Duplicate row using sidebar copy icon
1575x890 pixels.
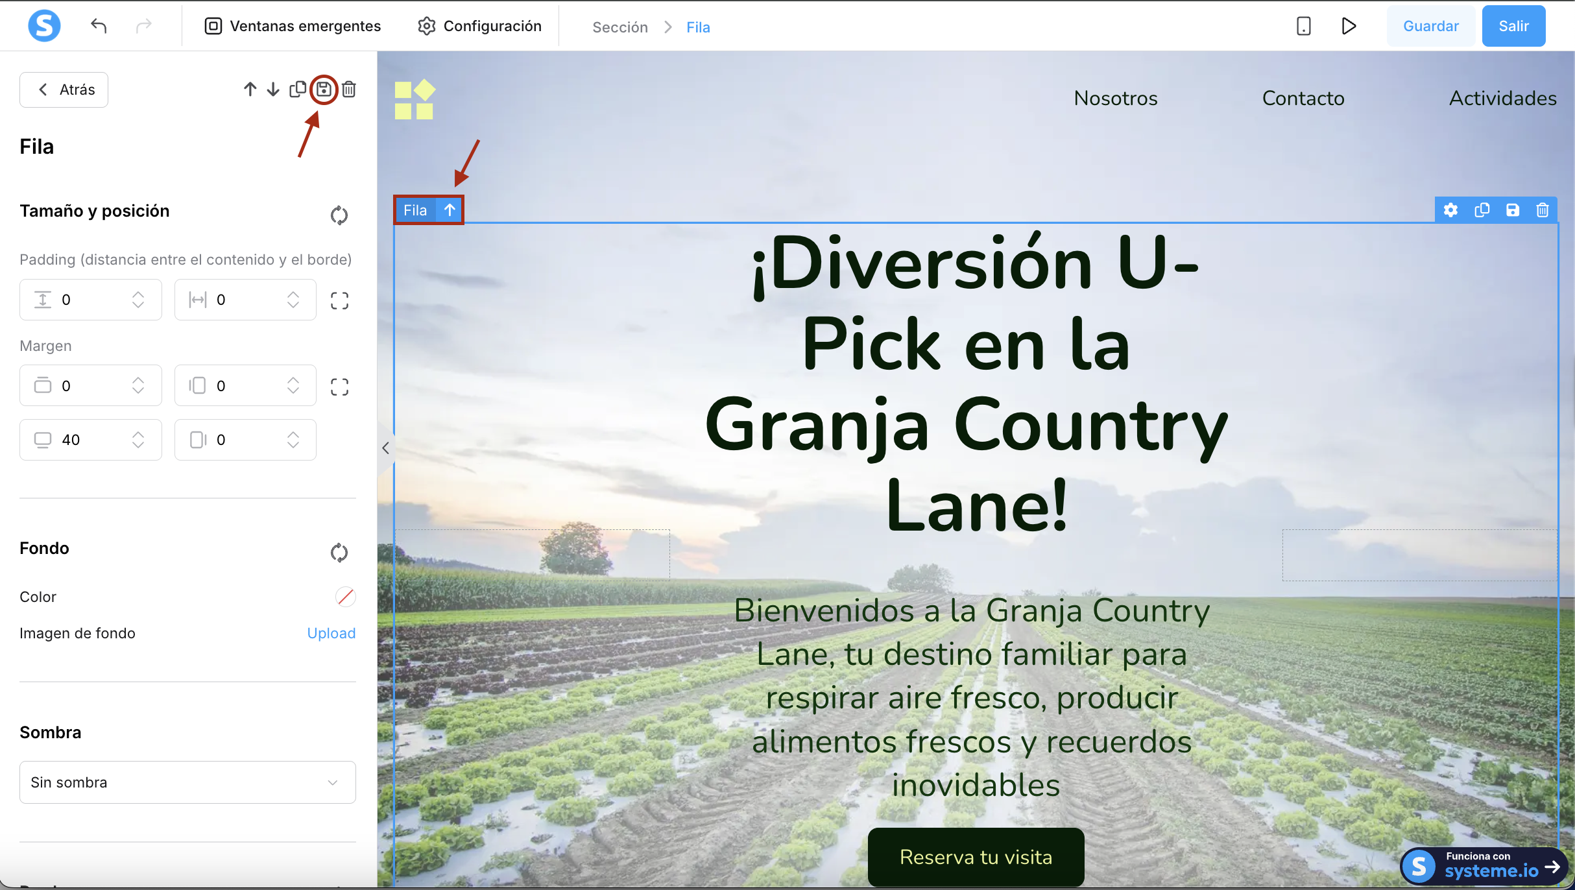(x=298, y=90)
